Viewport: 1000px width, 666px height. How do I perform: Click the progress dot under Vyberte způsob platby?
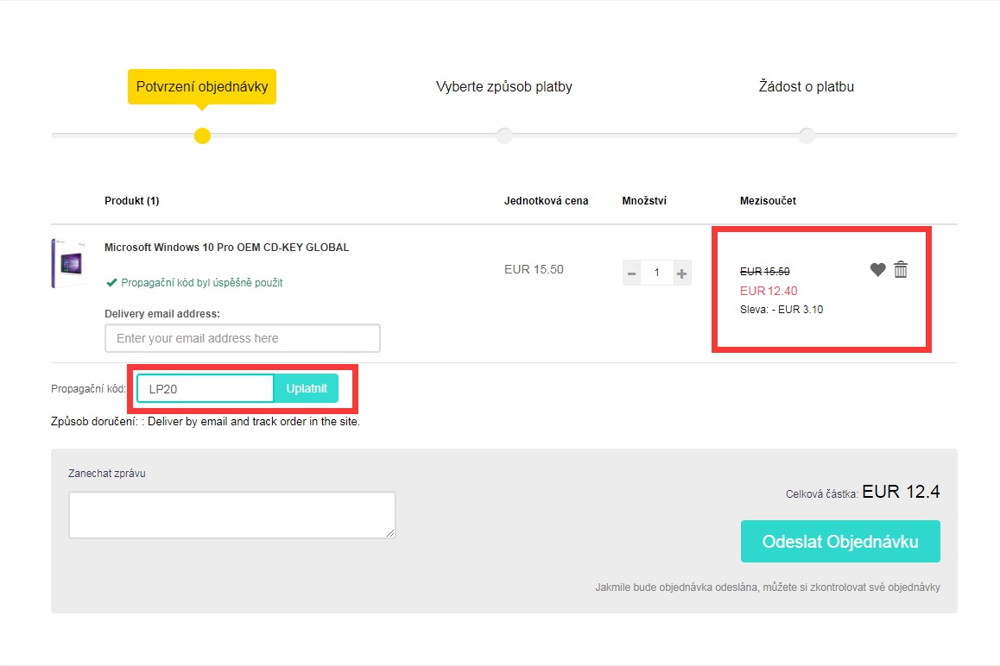tap(504, 135)
